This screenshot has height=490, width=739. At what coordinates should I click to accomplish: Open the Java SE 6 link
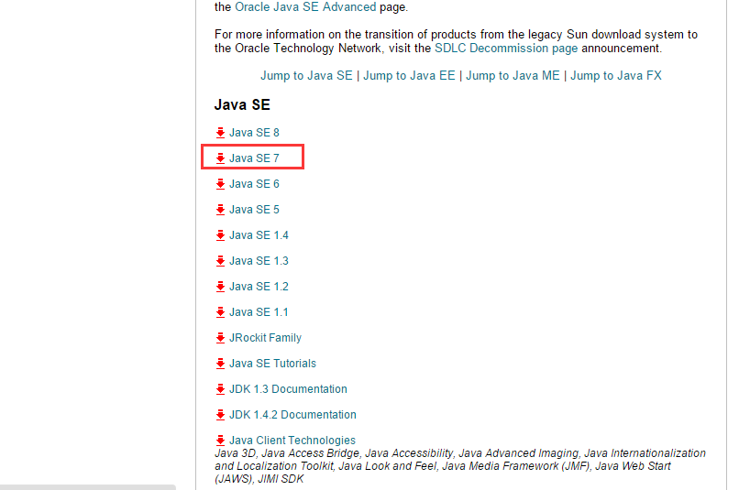254,184
